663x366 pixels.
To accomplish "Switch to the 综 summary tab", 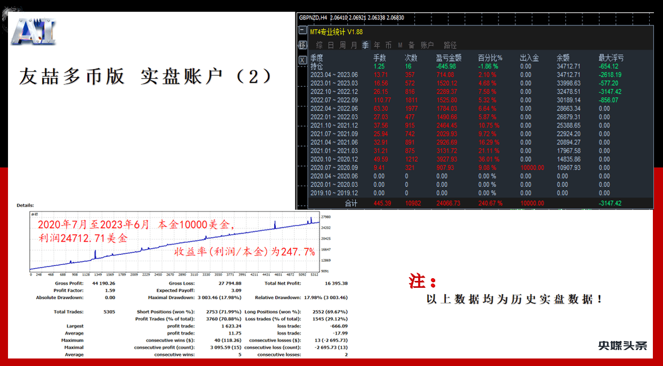I will [x=318, y=45].
